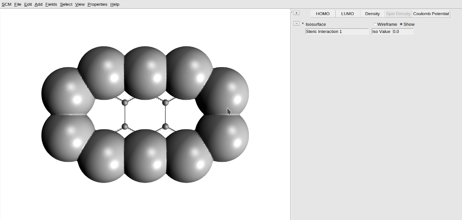The image size is (462, 220).
Task: Show the HOMO isosurface
Action: 322,13
